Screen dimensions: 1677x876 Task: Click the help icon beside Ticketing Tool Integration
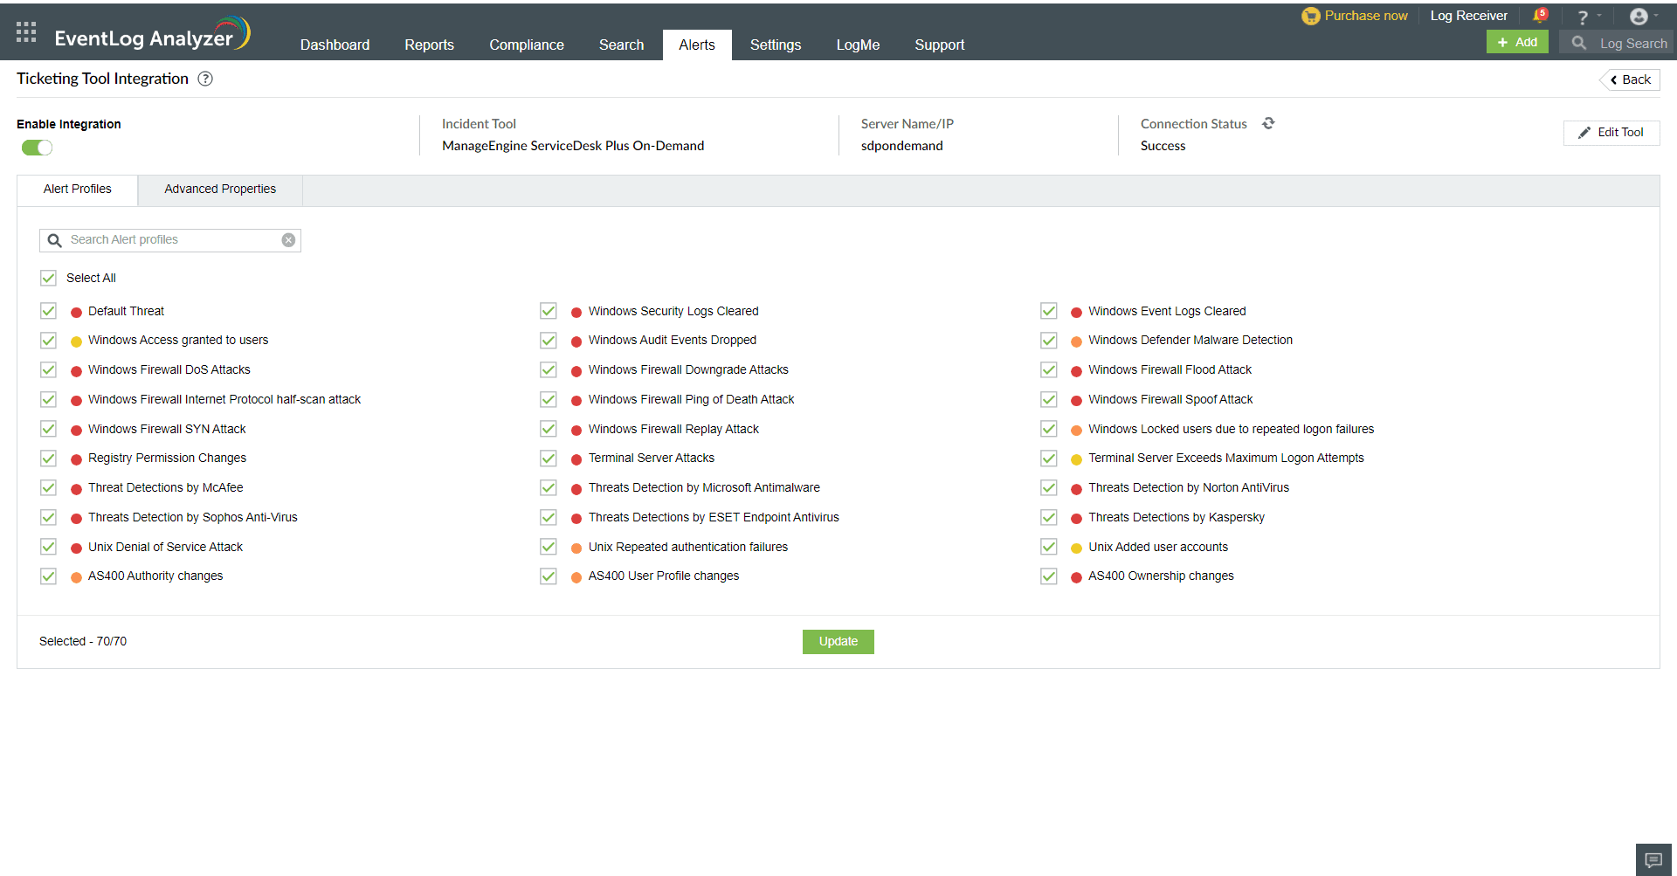click(x=205, y=79)
